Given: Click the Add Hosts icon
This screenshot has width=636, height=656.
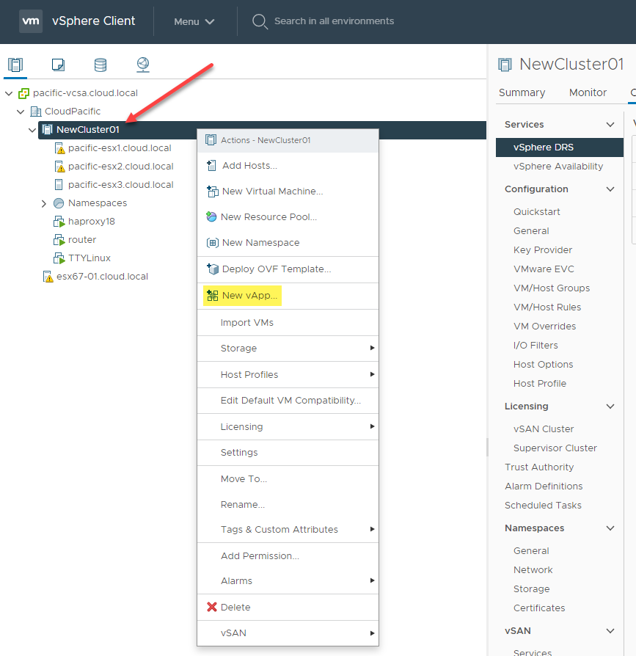Looking at the screenshot, I should [211, 166].
